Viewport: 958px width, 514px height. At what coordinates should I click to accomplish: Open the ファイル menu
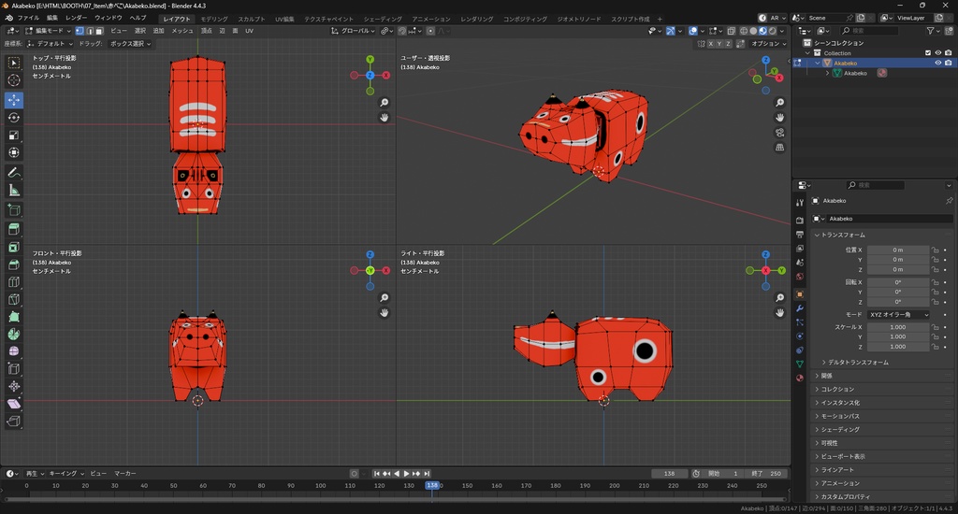[28, 18]
